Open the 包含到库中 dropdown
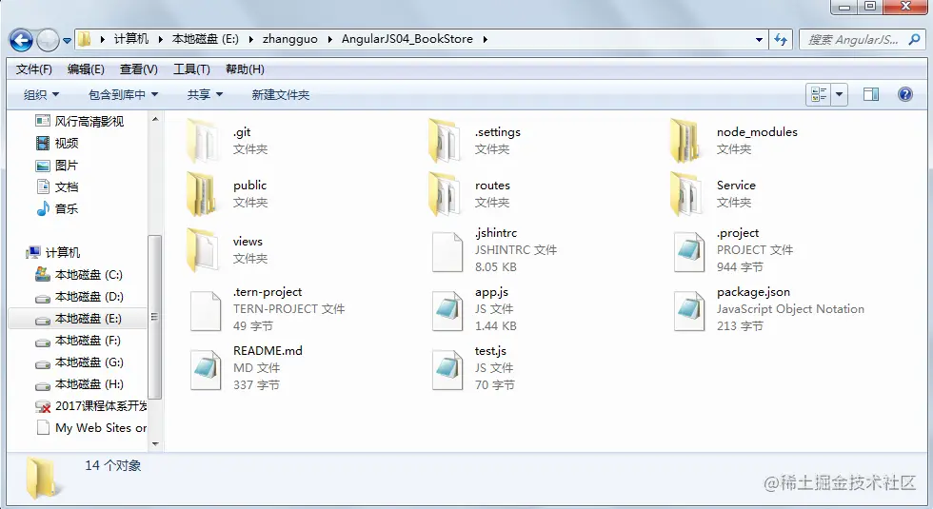This screenshot has width=933, height=509. 123,94
